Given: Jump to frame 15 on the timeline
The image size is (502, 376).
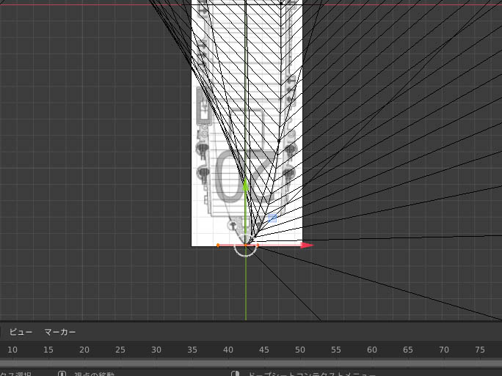Looking at the screenshot, I should tap(48, 350).
